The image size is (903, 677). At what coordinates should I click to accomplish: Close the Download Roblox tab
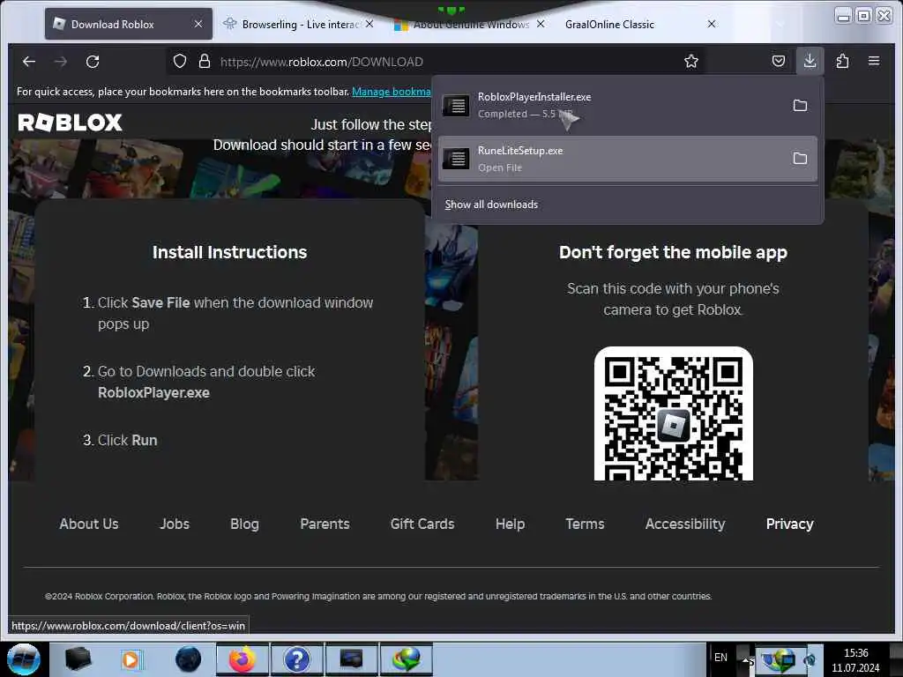(198, 24)
